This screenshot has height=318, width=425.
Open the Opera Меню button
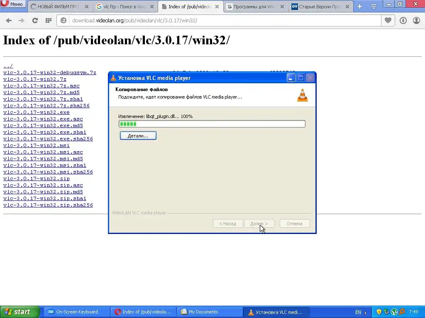coord(13,4)
